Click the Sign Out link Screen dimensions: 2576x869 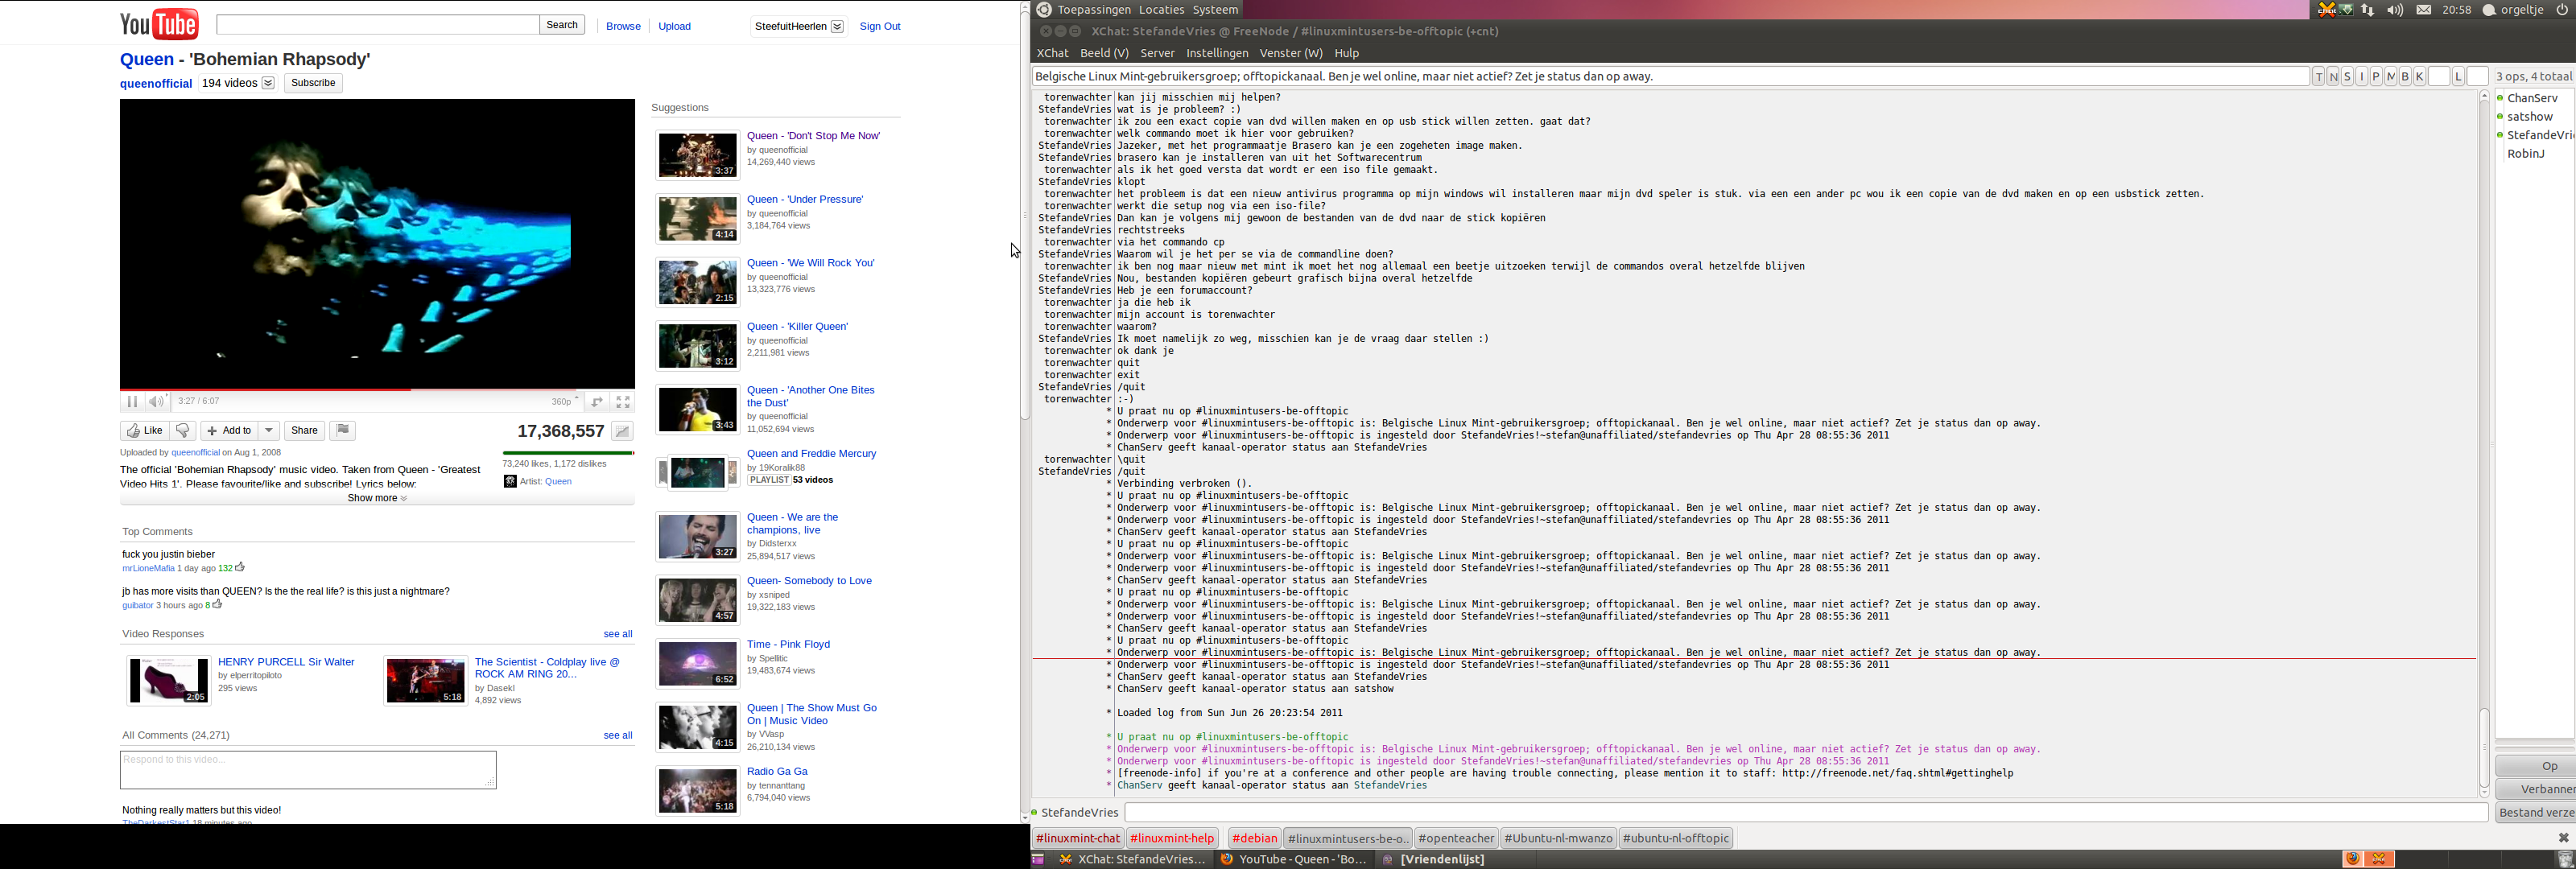pos(880,27)
